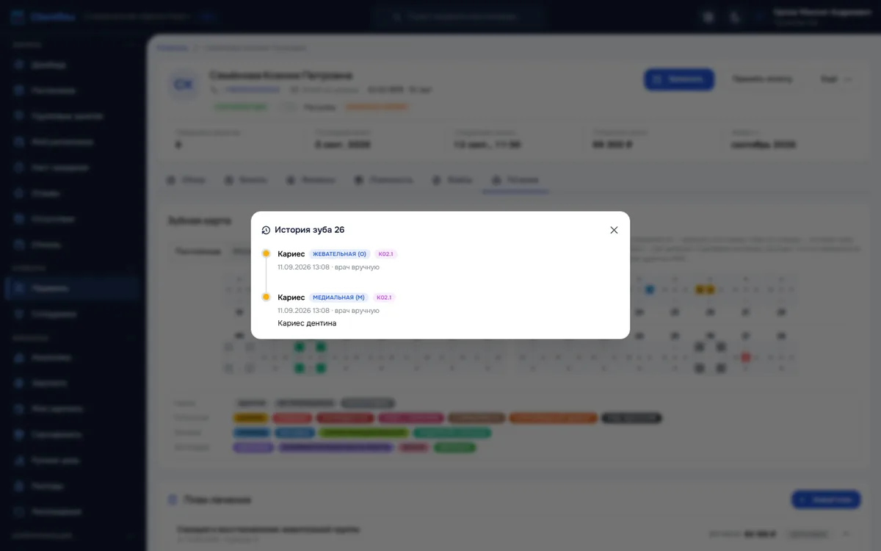Open the highlighted Пациенты sidebar item

click(x=71, y=289)
